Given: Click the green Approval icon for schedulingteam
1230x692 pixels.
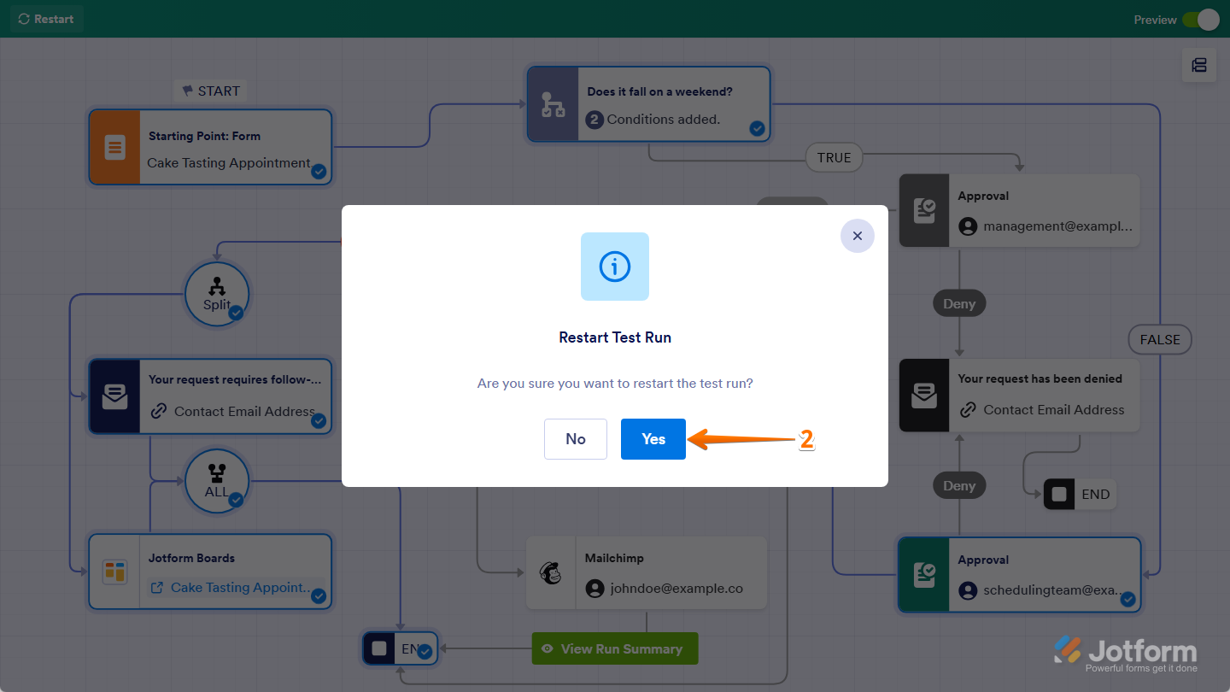Looking at the screenshot, I should point(924,575).
